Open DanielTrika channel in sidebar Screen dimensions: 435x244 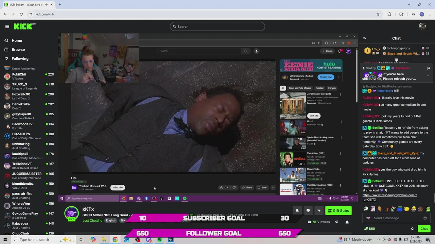[x=29, y=106]
